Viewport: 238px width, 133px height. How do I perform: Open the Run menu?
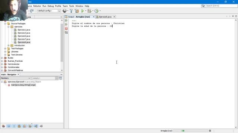tap(44, 6)
